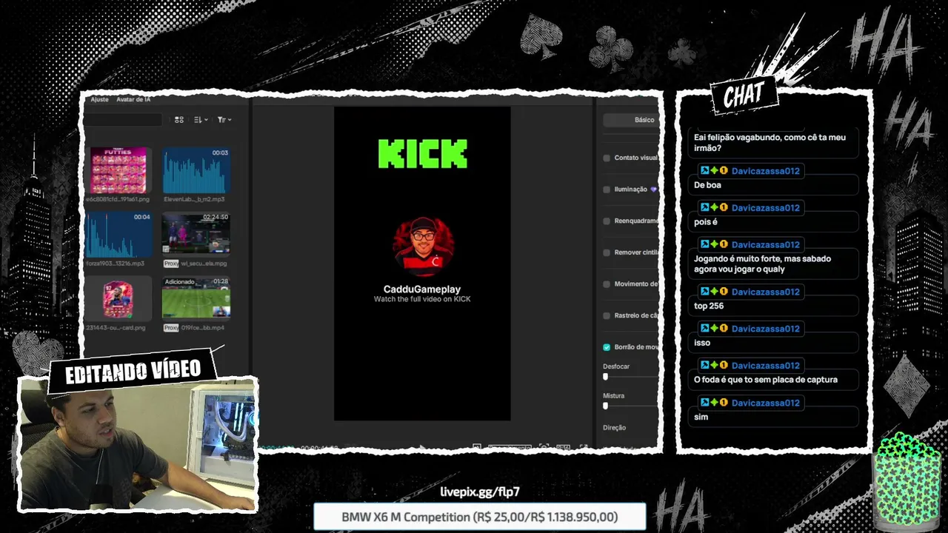
Task: Enable the Contato visual checkbox
Action: point(607,158)
